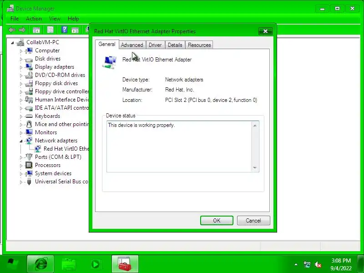
Task: Expand the System devices node
Action: pyautogui.click(x=21, y=174)
